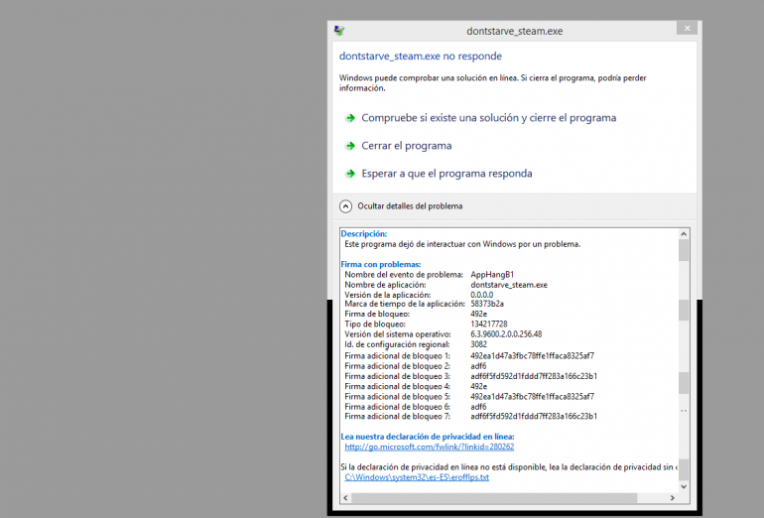764x518 pixels.
Task: Click the Firma adicional de bloqueo 5 label
Action: click(x=397, y=397)
